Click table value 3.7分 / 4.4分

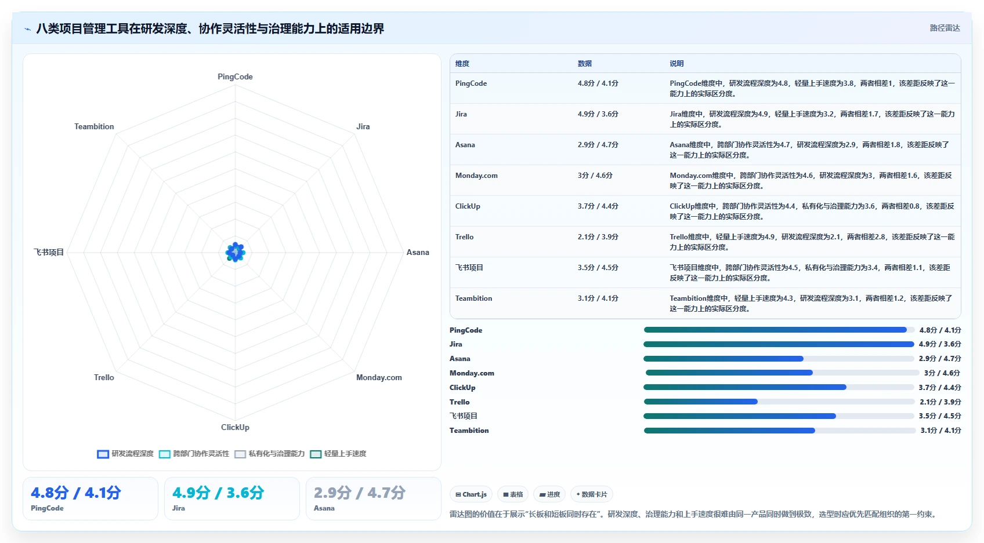pyautogui.click(x=598, y=206)
